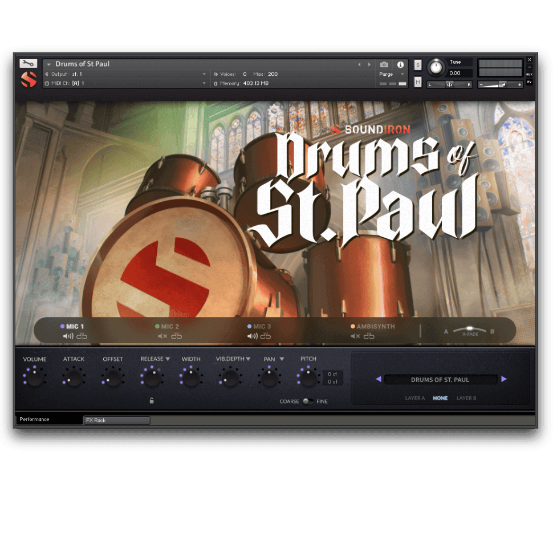Viewport: 553px width, 553px height.
Task: Click the left preset arrow beside Drums of St. Paul
Action: [379, 379]
